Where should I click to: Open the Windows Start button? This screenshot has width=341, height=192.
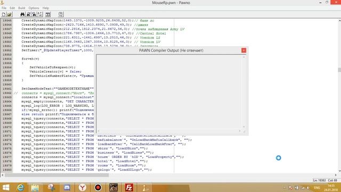point(6,187)
